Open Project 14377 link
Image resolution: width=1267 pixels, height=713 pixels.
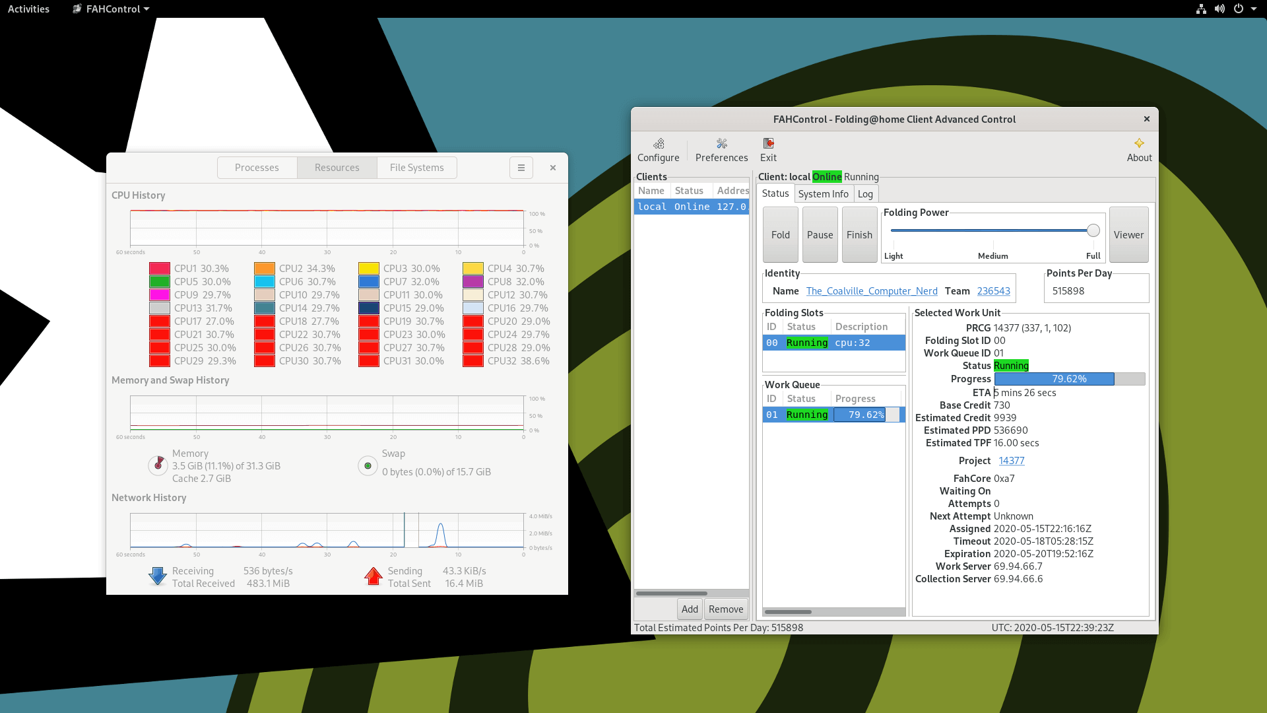[1011, 461]
